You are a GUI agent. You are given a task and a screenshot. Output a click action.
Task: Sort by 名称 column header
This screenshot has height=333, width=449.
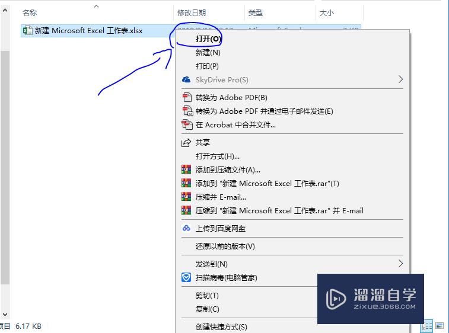[x=30, y=12]
